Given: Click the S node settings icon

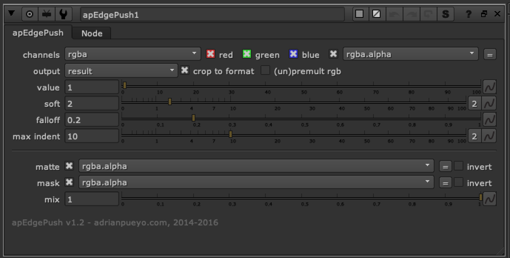Looking at the screenshot, I should click(x=445, y=14).
